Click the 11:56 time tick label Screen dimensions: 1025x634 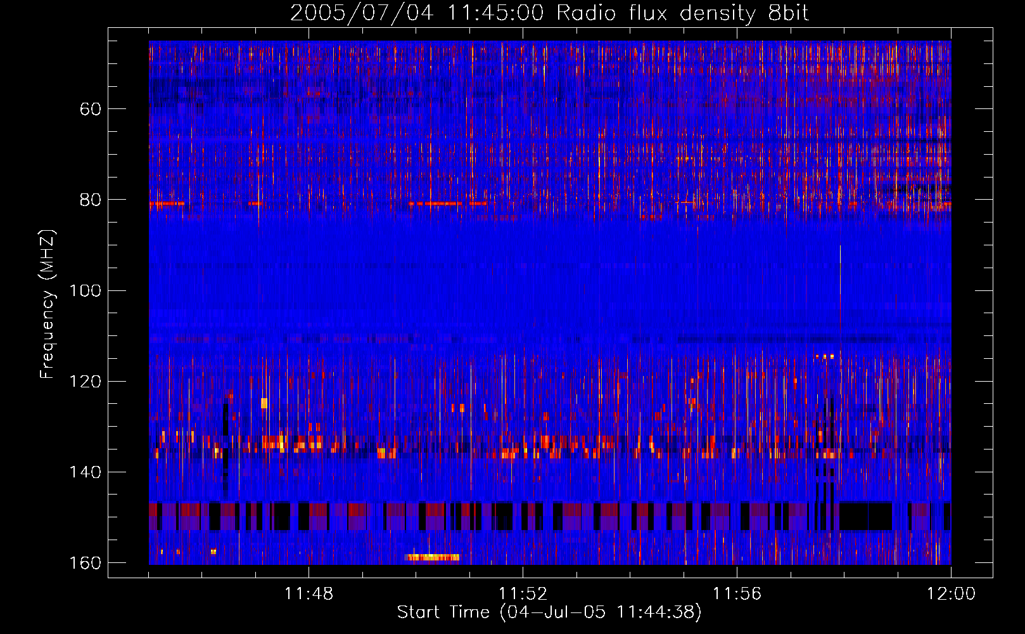click(737, 594)
